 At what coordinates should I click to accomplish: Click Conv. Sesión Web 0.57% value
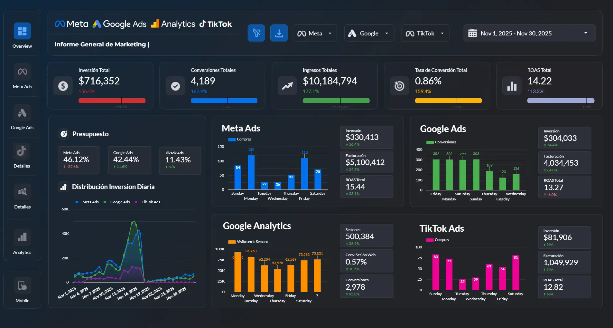(x=356, y=262)
